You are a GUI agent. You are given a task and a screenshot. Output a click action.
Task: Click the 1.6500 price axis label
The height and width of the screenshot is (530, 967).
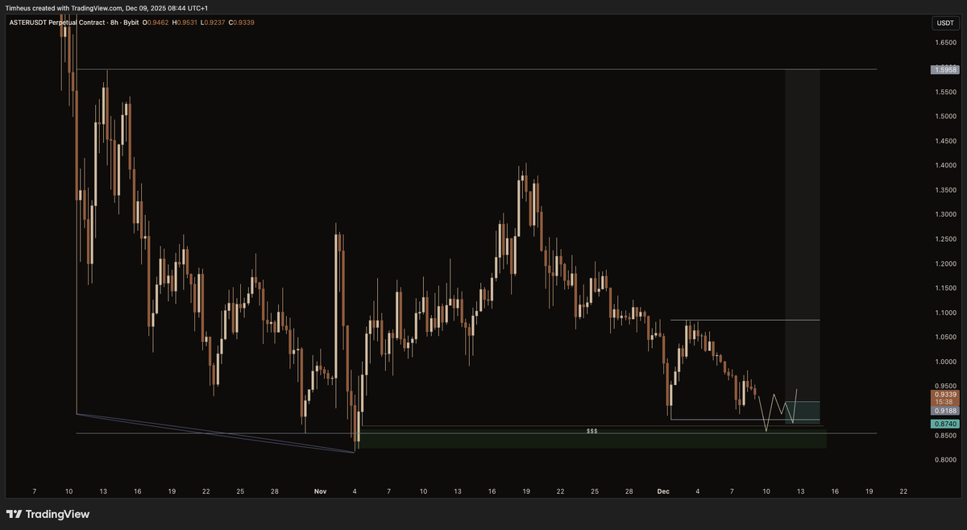pyautogui.click(x=946, y=43)
